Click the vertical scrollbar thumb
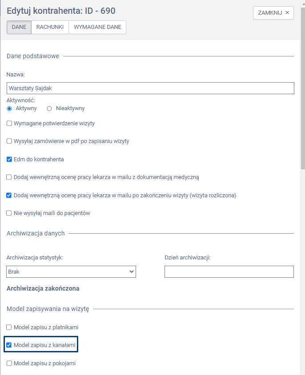Viewport: 305px width, 375px height. 303,89
